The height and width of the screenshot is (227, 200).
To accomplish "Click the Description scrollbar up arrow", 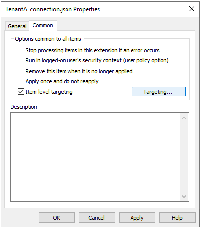I will (184, 118).
